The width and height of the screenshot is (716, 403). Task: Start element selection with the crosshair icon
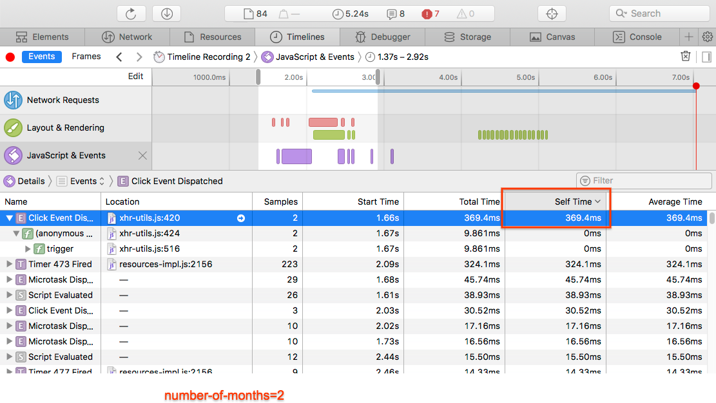pyautogui.click(x=552, y=14)
